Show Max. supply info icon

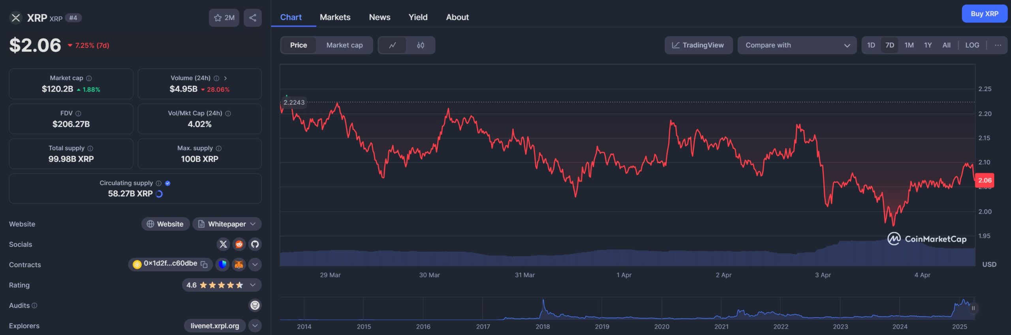219,148
